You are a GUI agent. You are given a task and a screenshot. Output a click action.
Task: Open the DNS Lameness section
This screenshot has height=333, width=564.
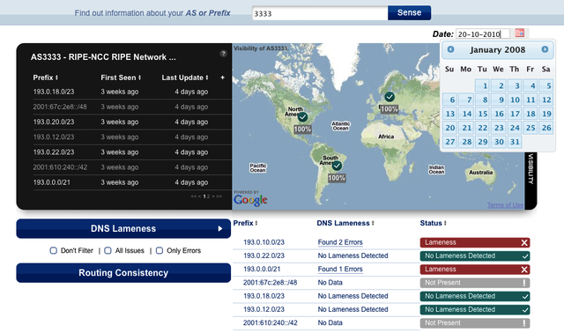(123, 229)
